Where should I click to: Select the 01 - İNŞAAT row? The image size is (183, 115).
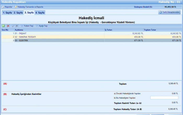coord(52,33)
